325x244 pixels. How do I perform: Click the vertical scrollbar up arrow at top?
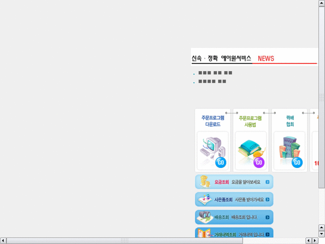tap(321, 3)
